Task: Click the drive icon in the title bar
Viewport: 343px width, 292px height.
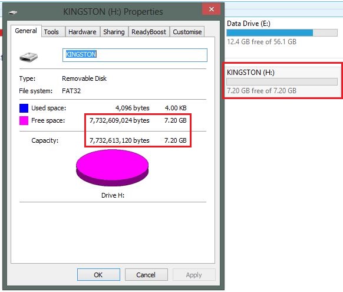Action: click(12, 12)
